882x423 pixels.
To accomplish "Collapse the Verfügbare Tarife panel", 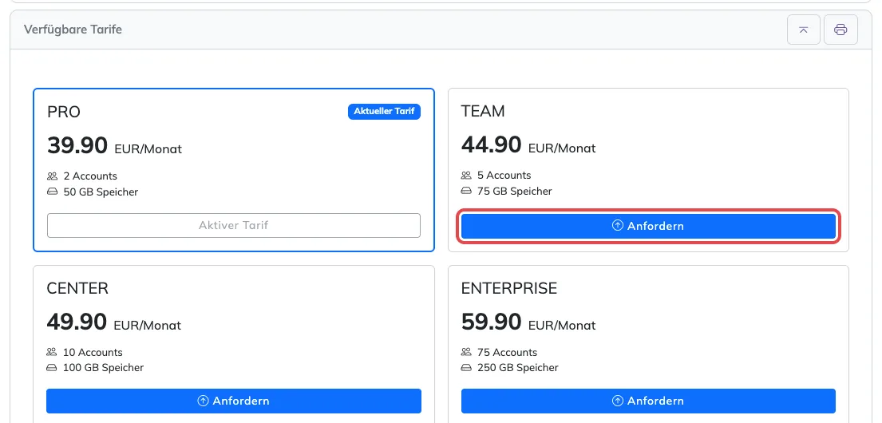I will [803, 30].
